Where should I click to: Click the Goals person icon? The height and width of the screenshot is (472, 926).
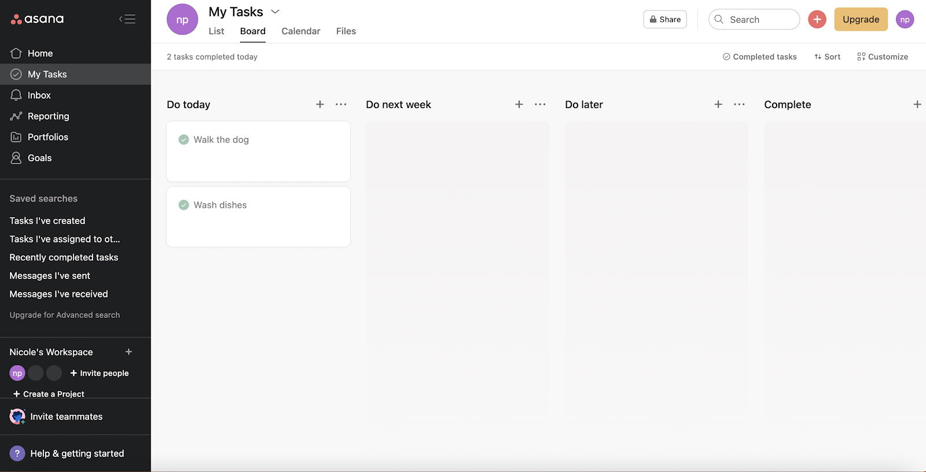(16, 158)
